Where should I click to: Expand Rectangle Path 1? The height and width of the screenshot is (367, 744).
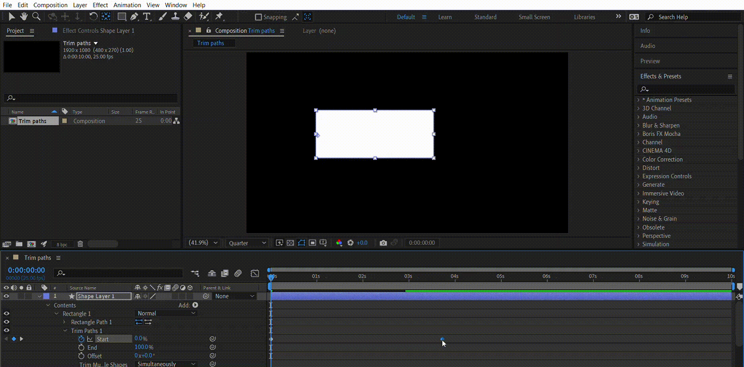pos(64,322)
